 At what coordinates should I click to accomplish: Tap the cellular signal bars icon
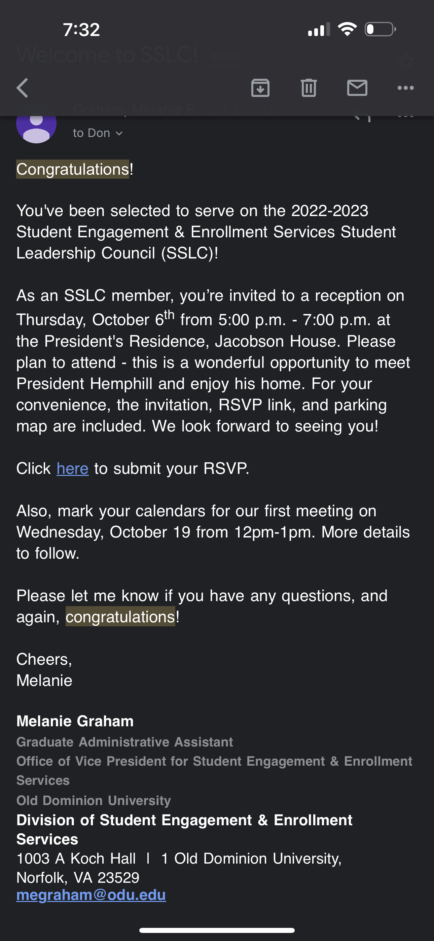(319, 30)
